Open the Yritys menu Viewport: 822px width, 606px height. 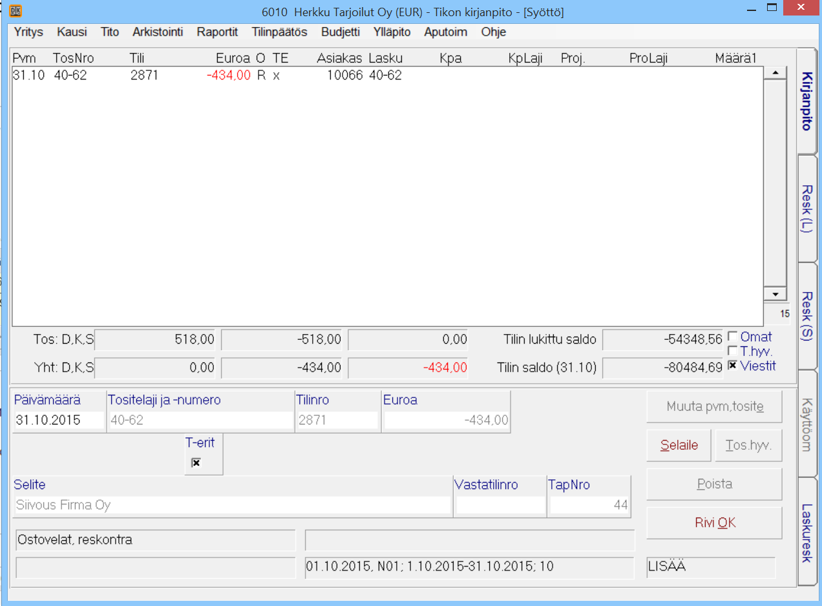[x=28, y=32]
